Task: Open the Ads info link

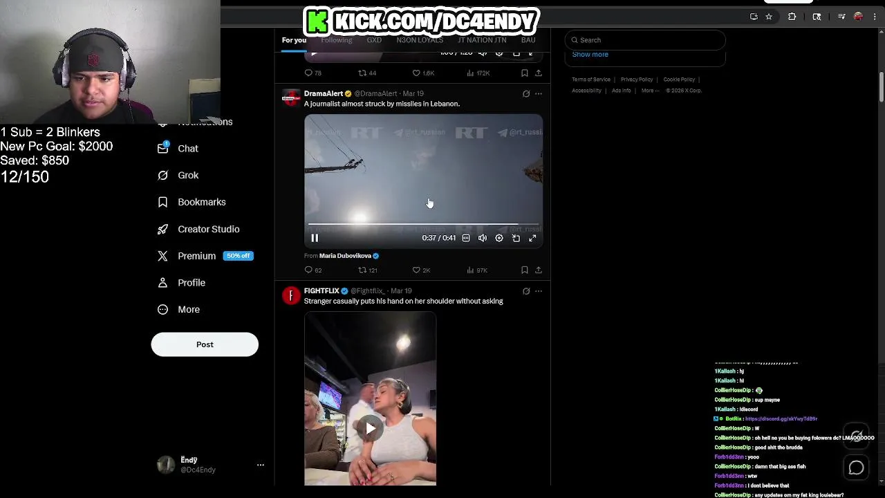Action: (621, 91)
